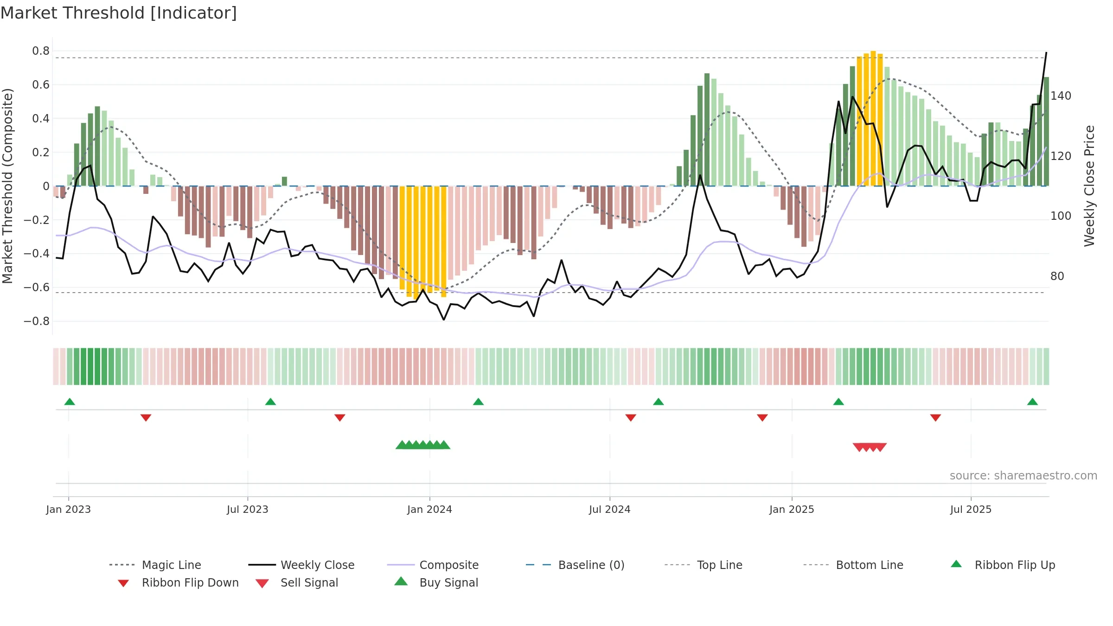Toggle the Buy Signal legend entry
The width and height of the screenshot is (1113, 626).
click(436, 582)
